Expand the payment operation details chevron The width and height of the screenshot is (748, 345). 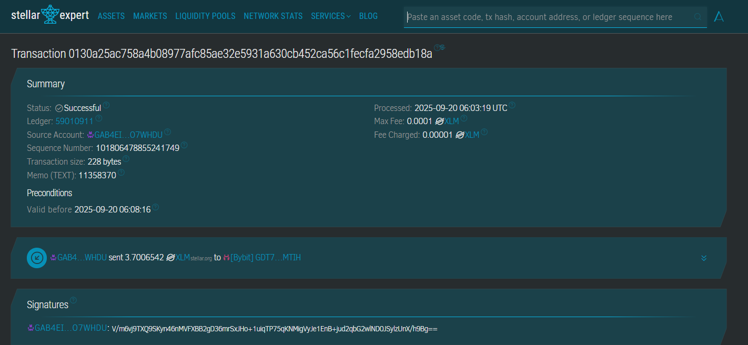pyautogui.click(x=704, y=258)
